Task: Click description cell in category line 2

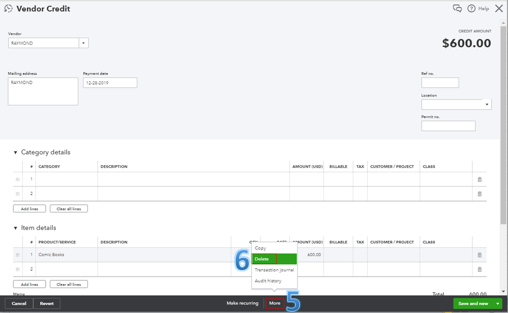Action: click(x=193, y=194)
